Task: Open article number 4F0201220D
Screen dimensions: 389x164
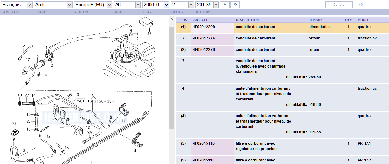Action: point(204,27)
